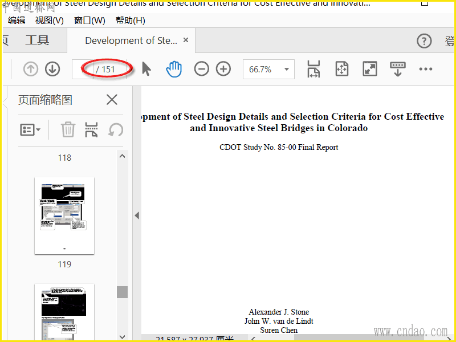Click fit width scrolling icon in toolbar
The width and height of the screenshot is (456, 342).
pyautogui.click(x=313, y=69)
